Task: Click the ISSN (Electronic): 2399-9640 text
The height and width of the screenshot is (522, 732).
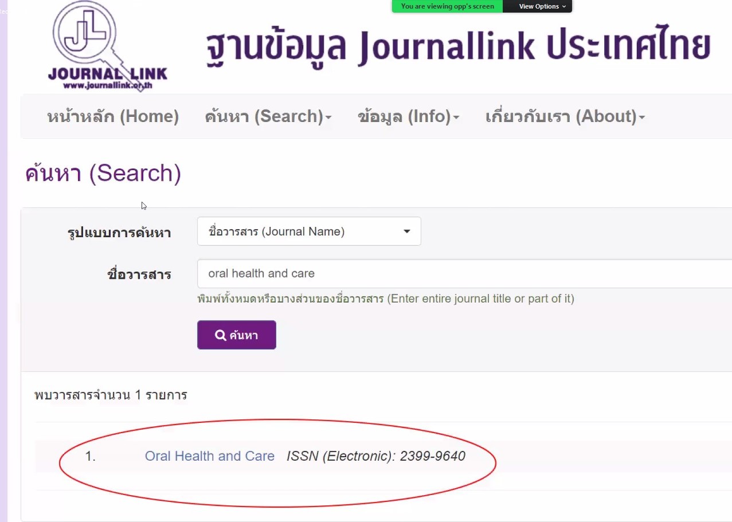Action: pos(375,456)
